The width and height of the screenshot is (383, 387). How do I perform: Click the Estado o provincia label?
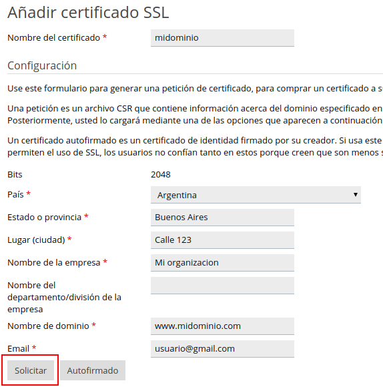[45, 218]
